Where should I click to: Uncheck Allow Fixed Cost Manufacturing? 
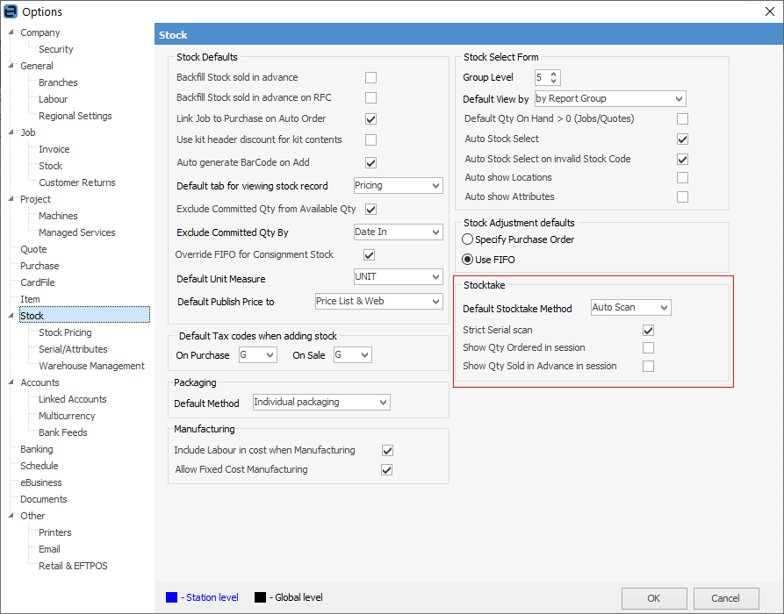386,470
